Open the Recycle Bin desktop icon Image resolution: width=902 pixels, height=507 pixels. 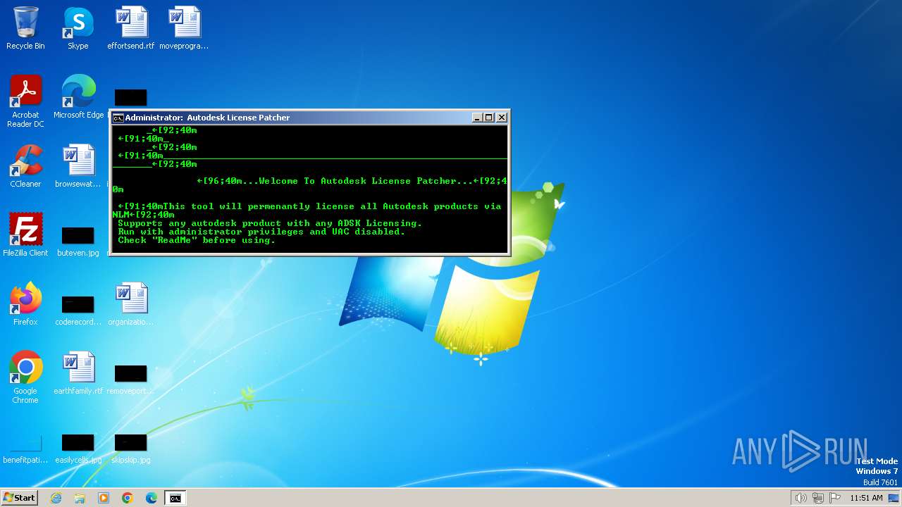pyautogui.click(x=25, y=28)
